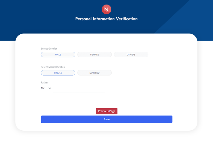Click the Father field label
Image resolution: width=213 pixels, height=142 pixels.
point(45,83)
